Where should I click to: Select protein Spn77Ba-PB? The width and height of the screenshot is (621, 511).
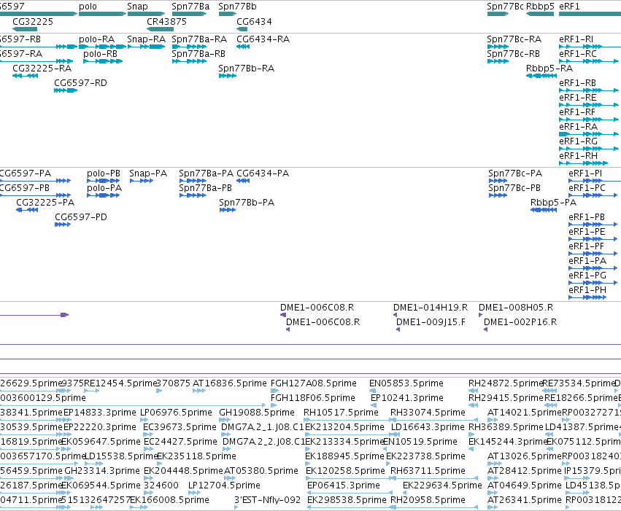[x=205, y=189]
